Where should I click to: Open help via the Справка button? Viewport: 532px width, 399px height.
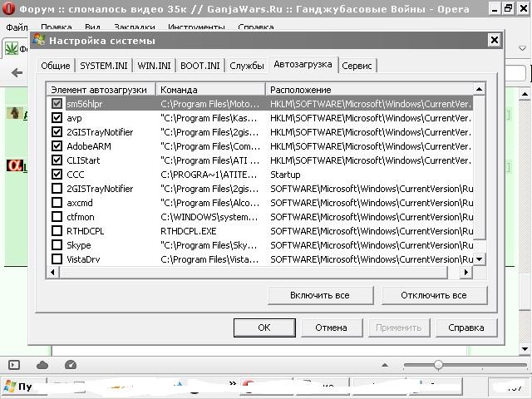[x=466, y=328]
